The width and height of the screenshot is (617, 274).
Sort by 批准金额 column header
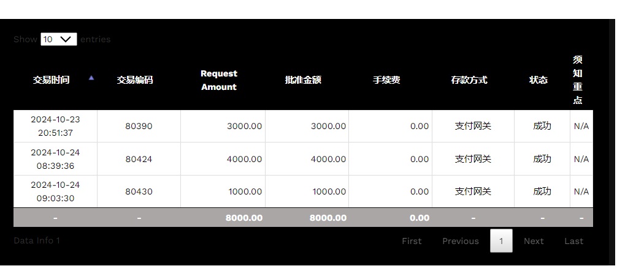point(303,80)
